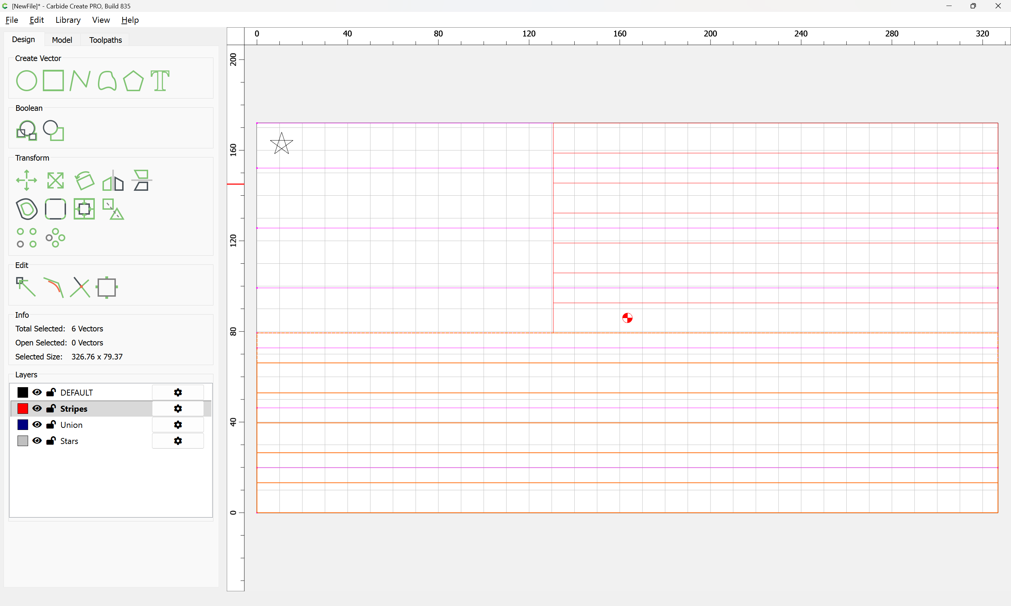Hide the Stripes layer

coord(37,408)
